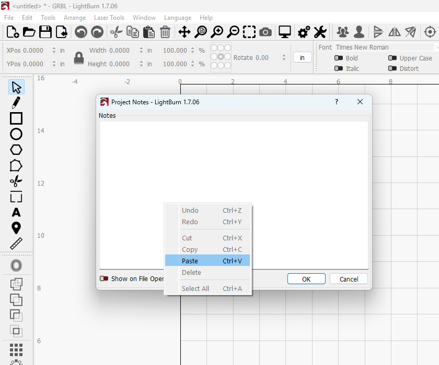Click the Zoom to page icon
The height and width of the screenshot is (365, 439).
(x=201, y=32)
